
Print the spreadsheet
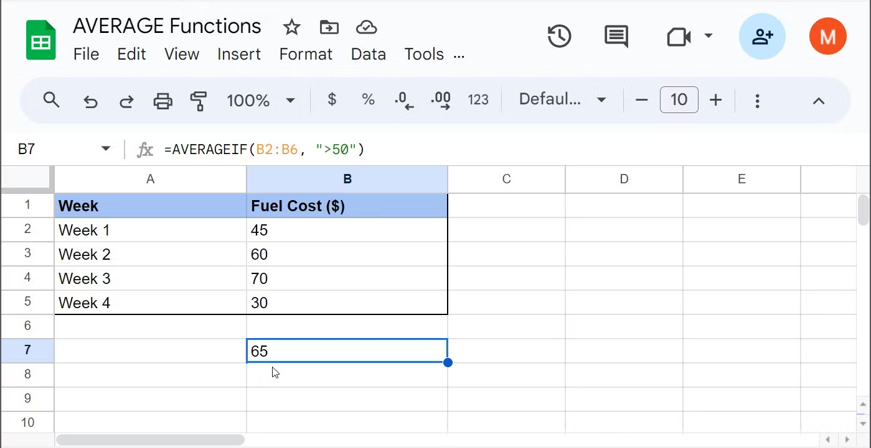[x=162, y=100]
